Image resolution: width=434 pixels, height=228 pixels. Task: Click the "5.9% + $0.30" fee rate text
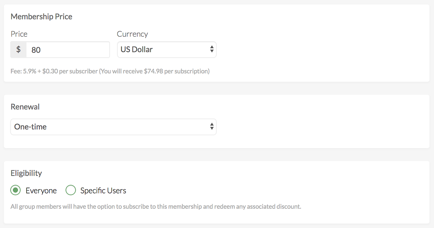click(41, 71)
